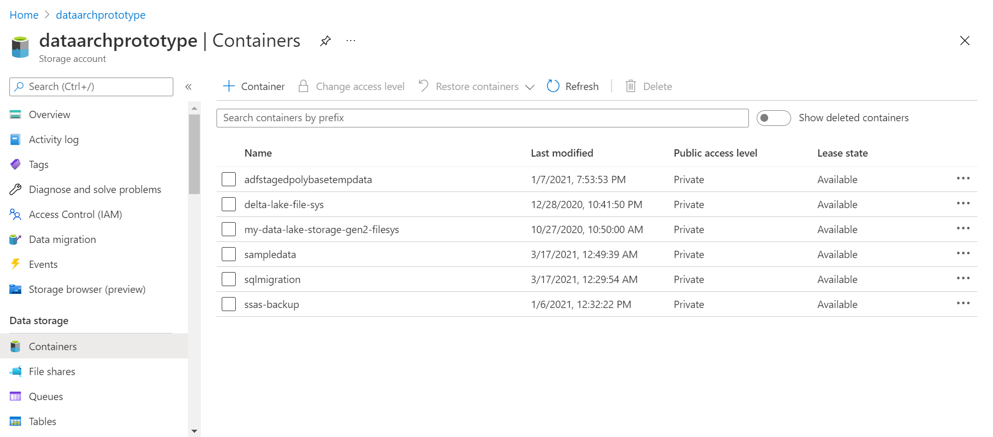The width and height of the screenshot is (993, 437).
Task: Open Overview in the sidebar
Action: (49, 114)
